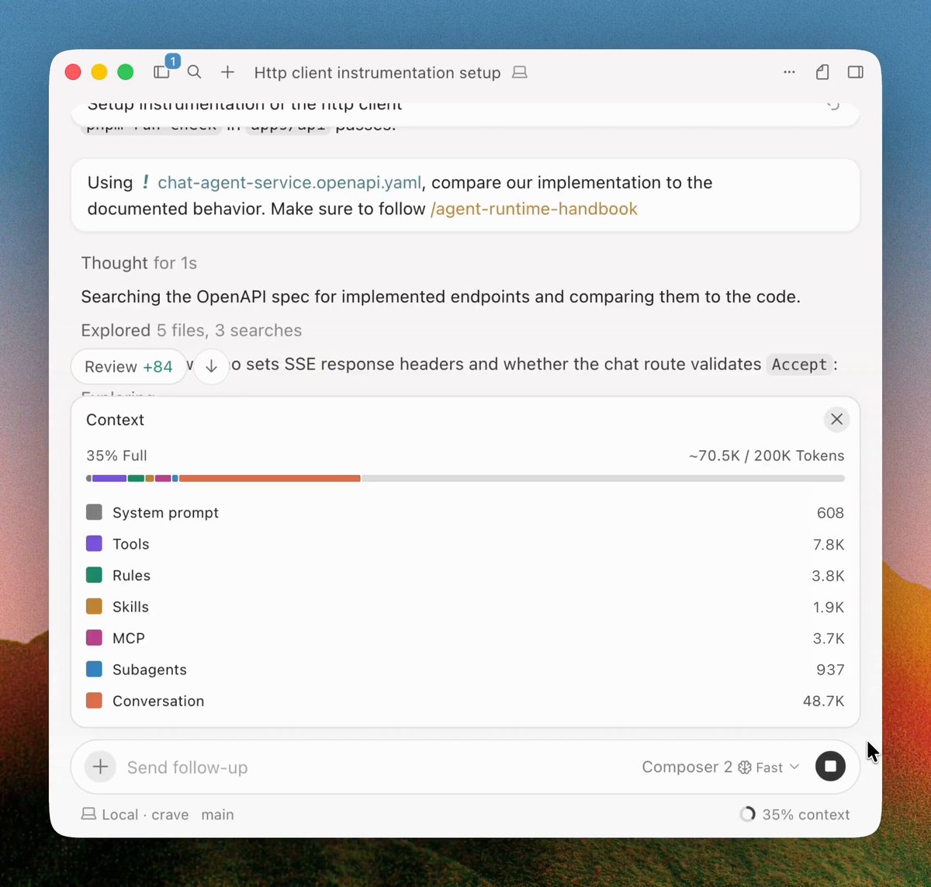Click the System prompt row label

(165, 513)
